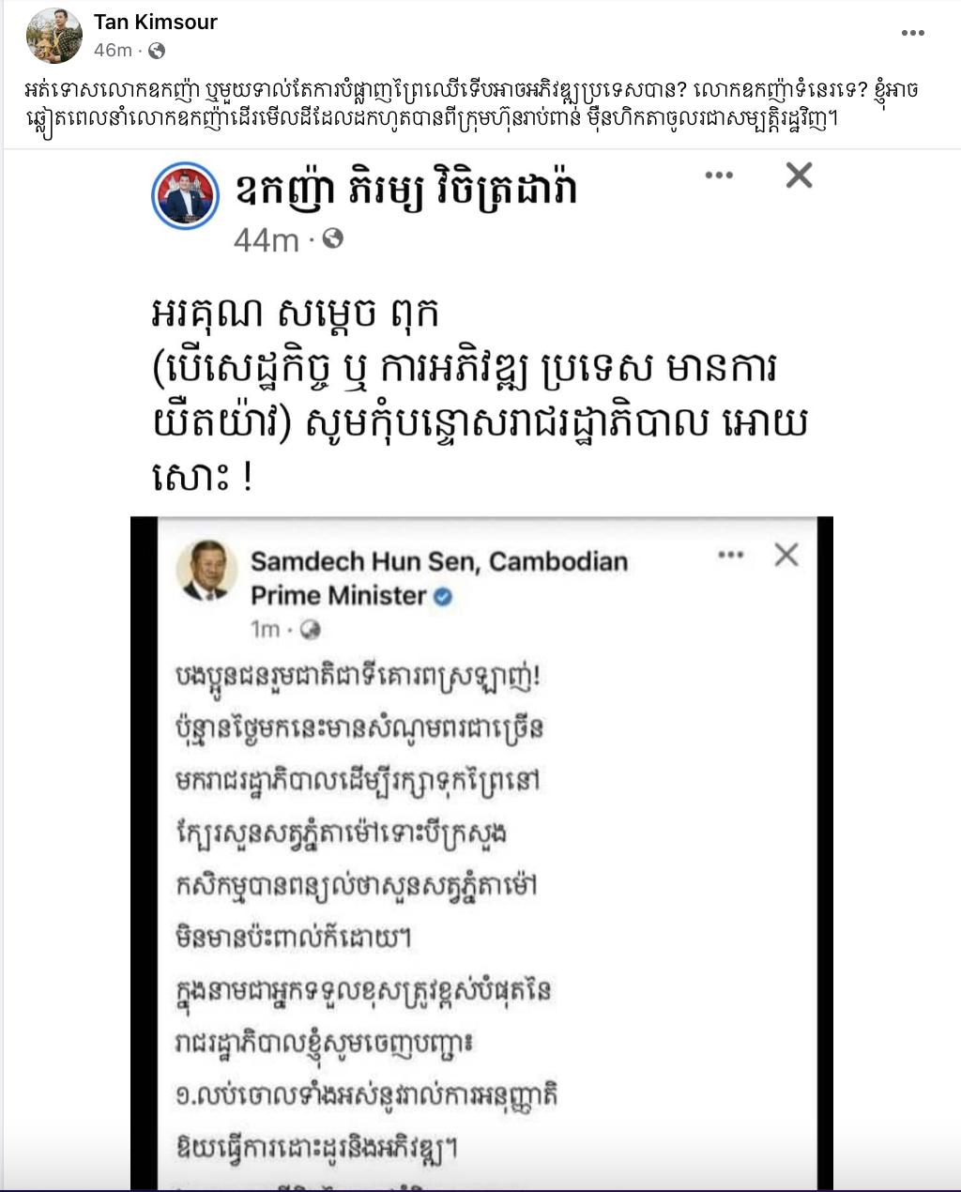Click the blue verified badge after Prime Minister
This screenshot has height=1192, width=961.
coord(443,596)
